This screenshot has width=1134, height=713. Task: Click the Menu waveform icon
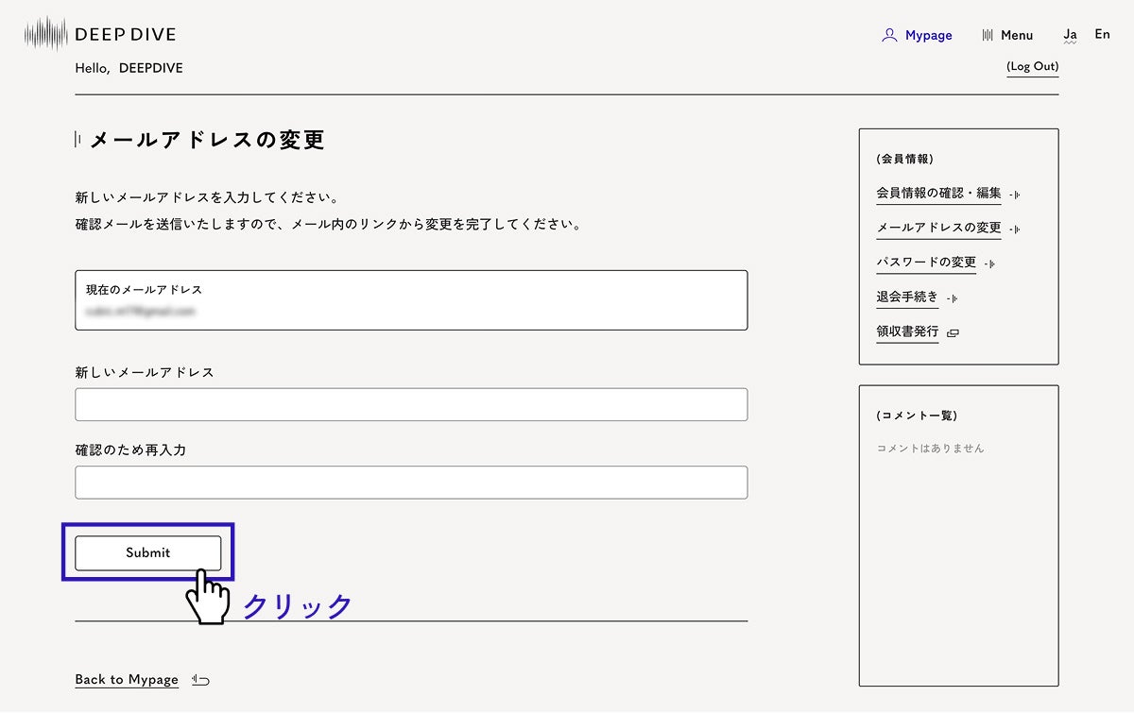988,35
